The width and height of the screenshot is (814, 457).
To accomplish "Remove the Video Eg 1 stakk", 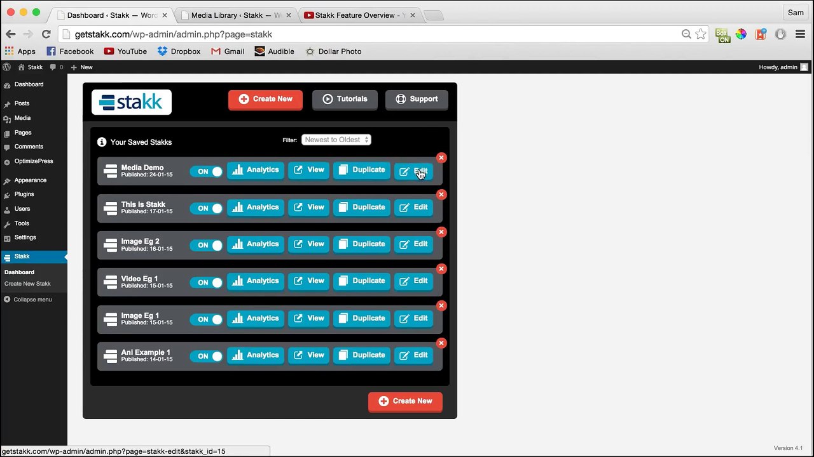I will [x=441, y=268].
